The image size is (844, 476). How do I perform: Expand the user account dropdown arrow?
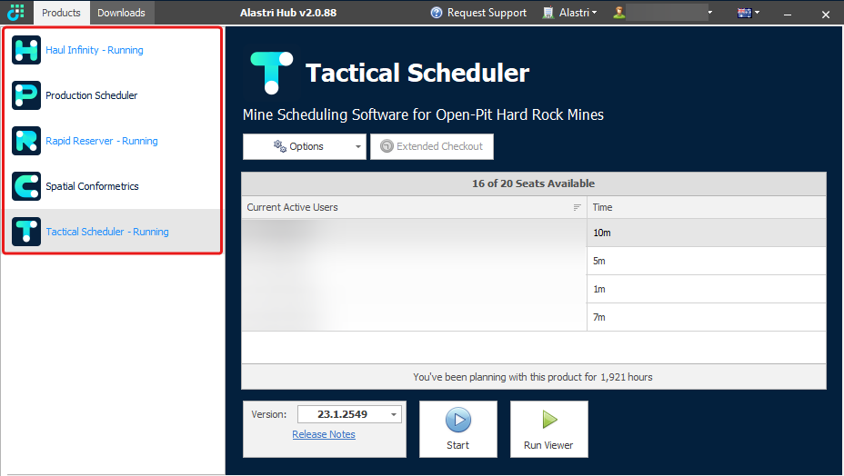click(x=710, y=12)
